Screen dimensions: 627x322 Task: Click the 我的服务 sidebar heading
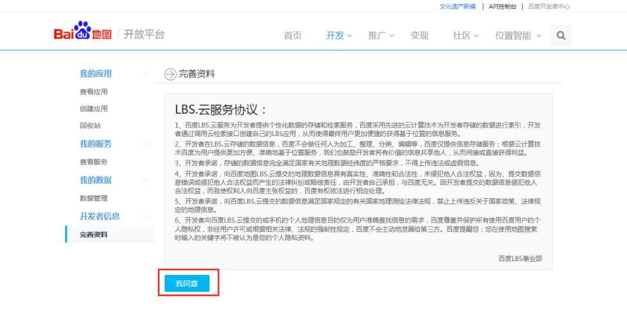(x=96, y=144)
